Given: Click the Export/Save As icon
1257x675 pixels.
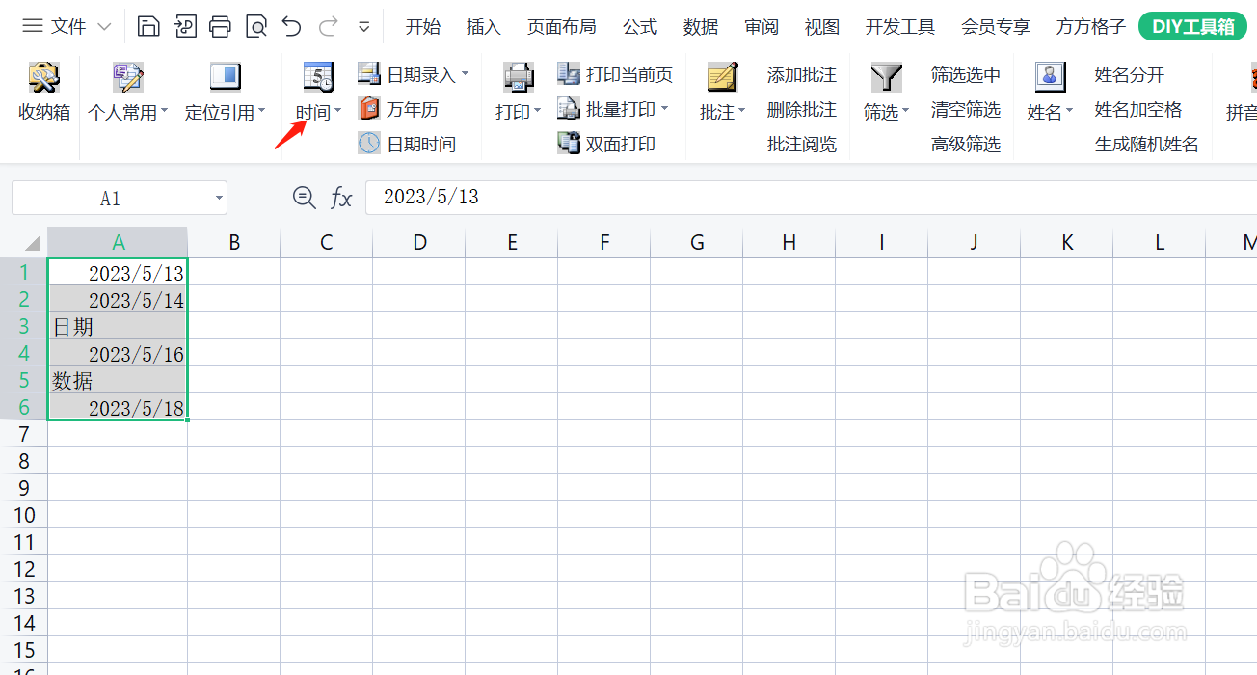Looking at the screenshot, I should [x=185, y=26].
